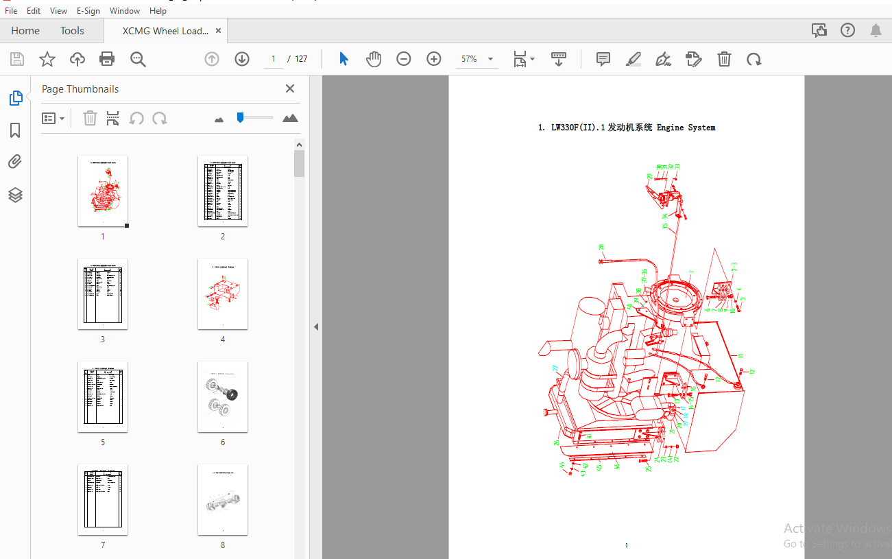Image resolution: width=892 pixels, height=559 pixels.
Task: Select the XCMG Wheel Load document tab
Action: point(165,31)
